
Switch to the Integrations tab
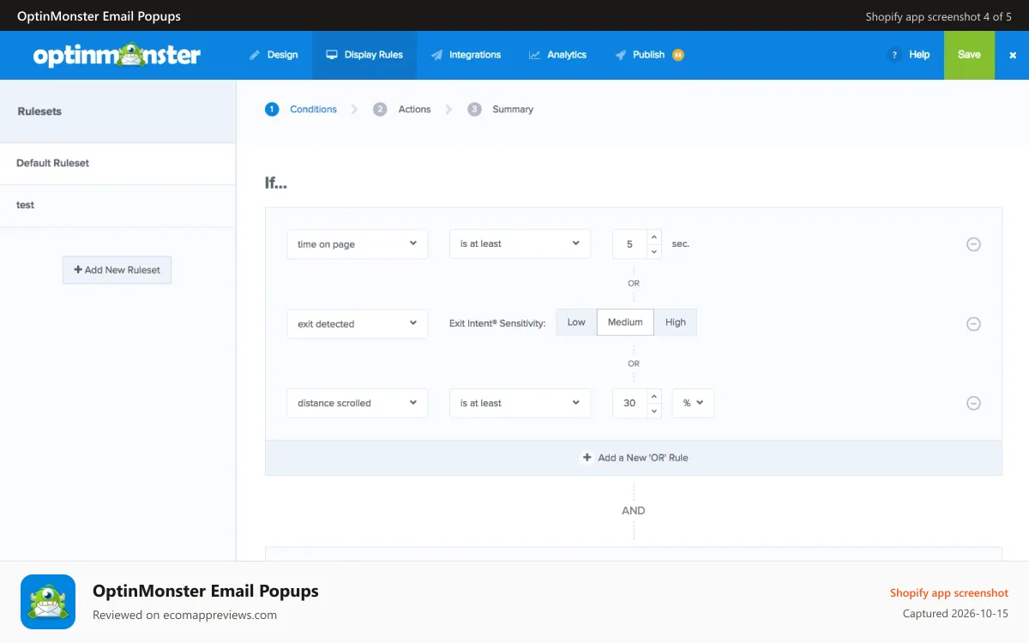pos(466,55)
